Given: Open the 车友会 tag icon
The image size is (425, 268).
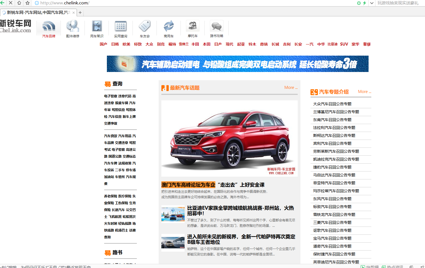Looking at the screenshot, I should point(145,26).
